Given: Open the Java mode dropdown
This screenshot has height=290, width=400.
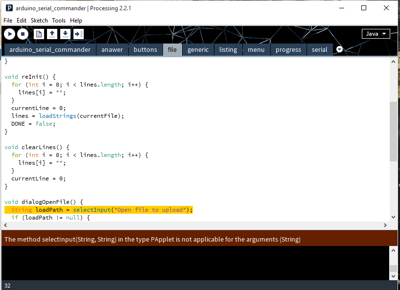Looking at the screenshot, I should [x=376, y=34].
